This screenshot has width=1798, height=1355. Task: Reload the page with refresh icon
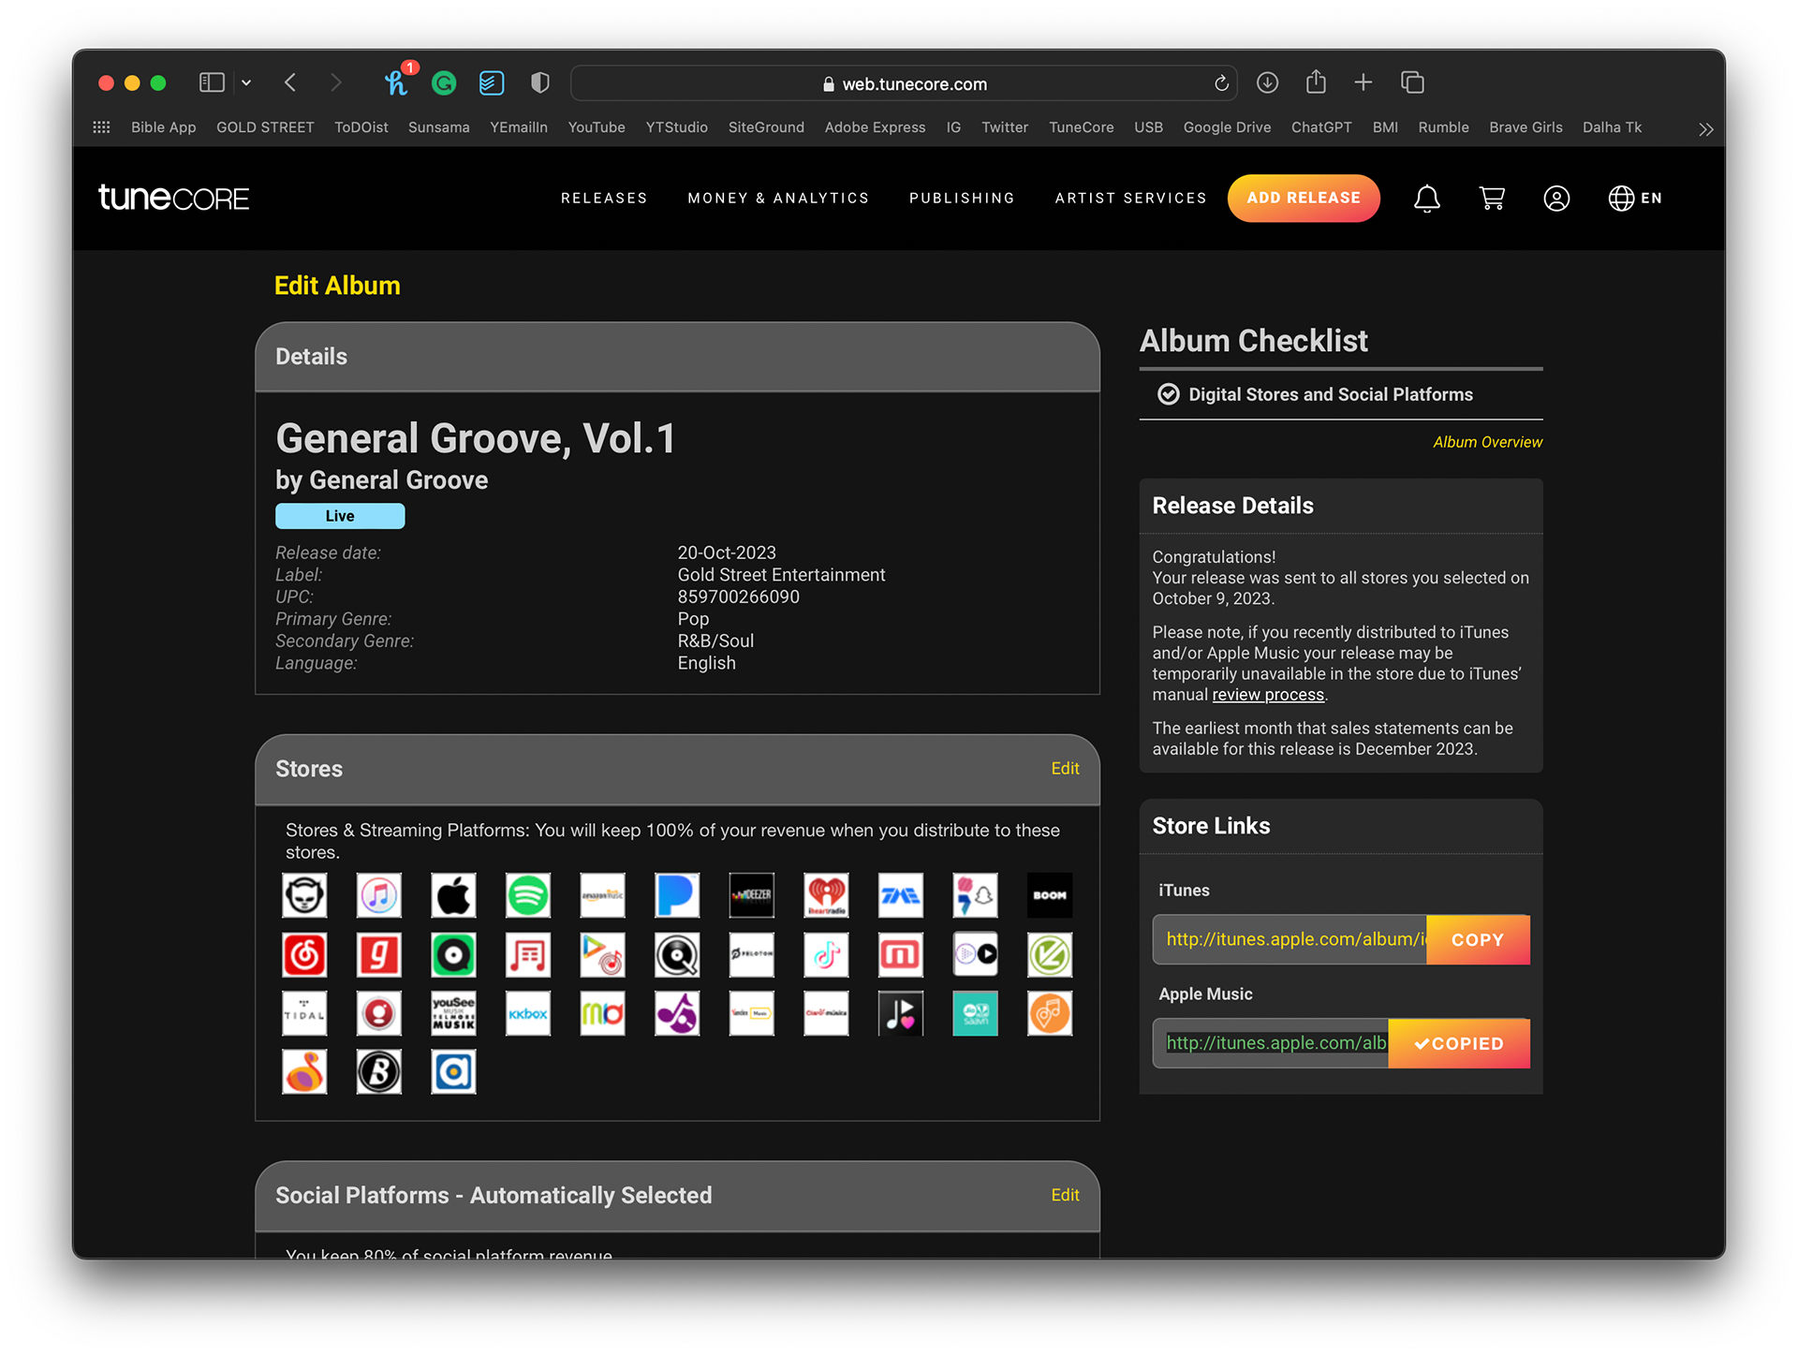pyautogui.click(x=1221, y=83)
